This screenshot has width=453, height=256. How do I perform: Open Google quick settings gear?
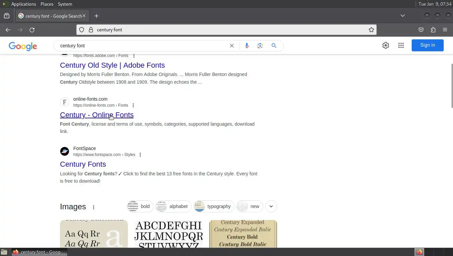[386, 45]
